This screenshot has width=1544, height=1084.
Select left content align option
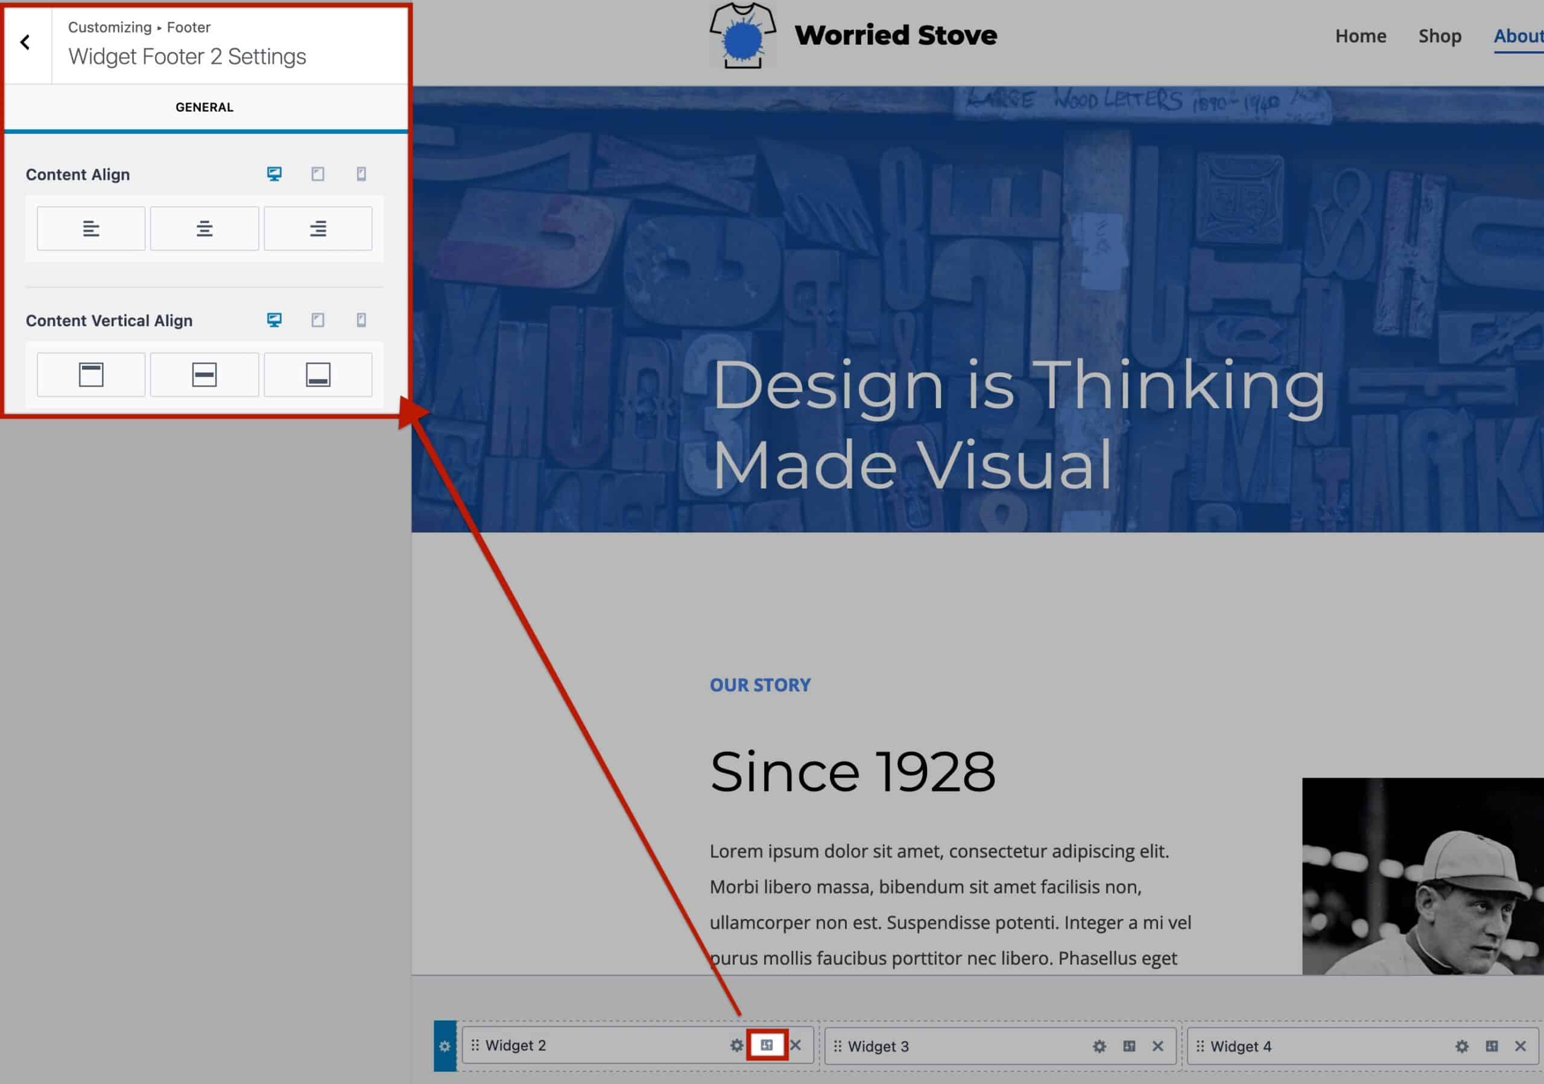[x=90, y=228]
